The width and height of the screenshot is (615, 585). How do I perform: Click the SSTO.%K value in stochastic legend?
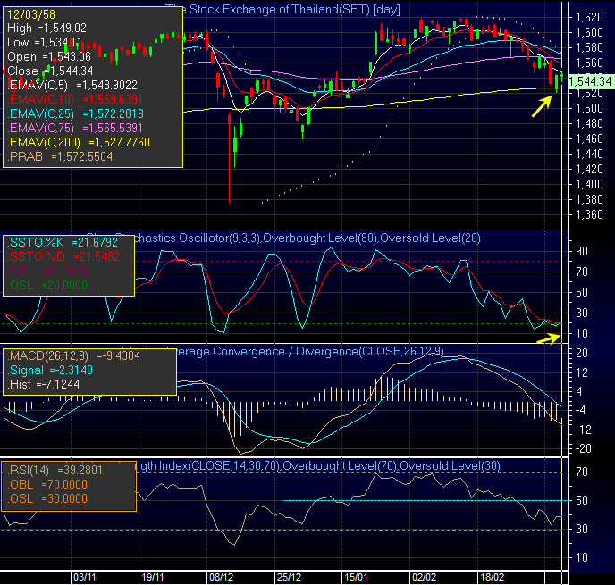63,243
